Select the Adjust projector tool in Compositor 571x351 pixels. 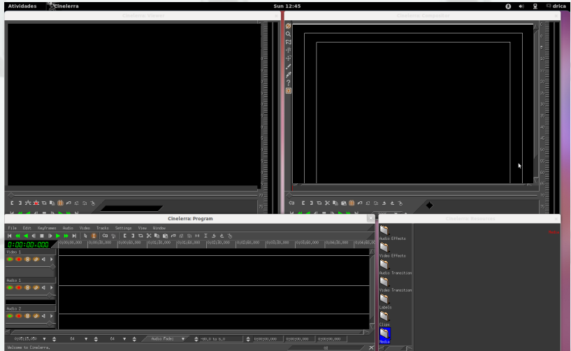tap(288, 58)
